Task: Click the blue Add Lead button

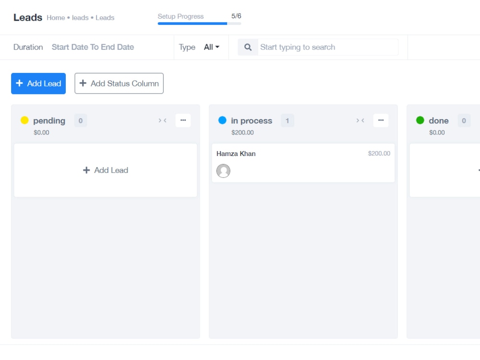Action: tap(38, 83)
